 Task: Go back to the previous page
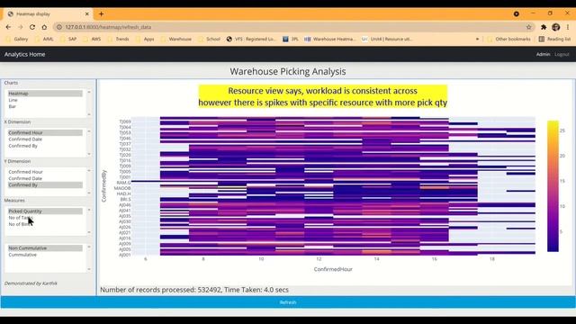point(8,27)
